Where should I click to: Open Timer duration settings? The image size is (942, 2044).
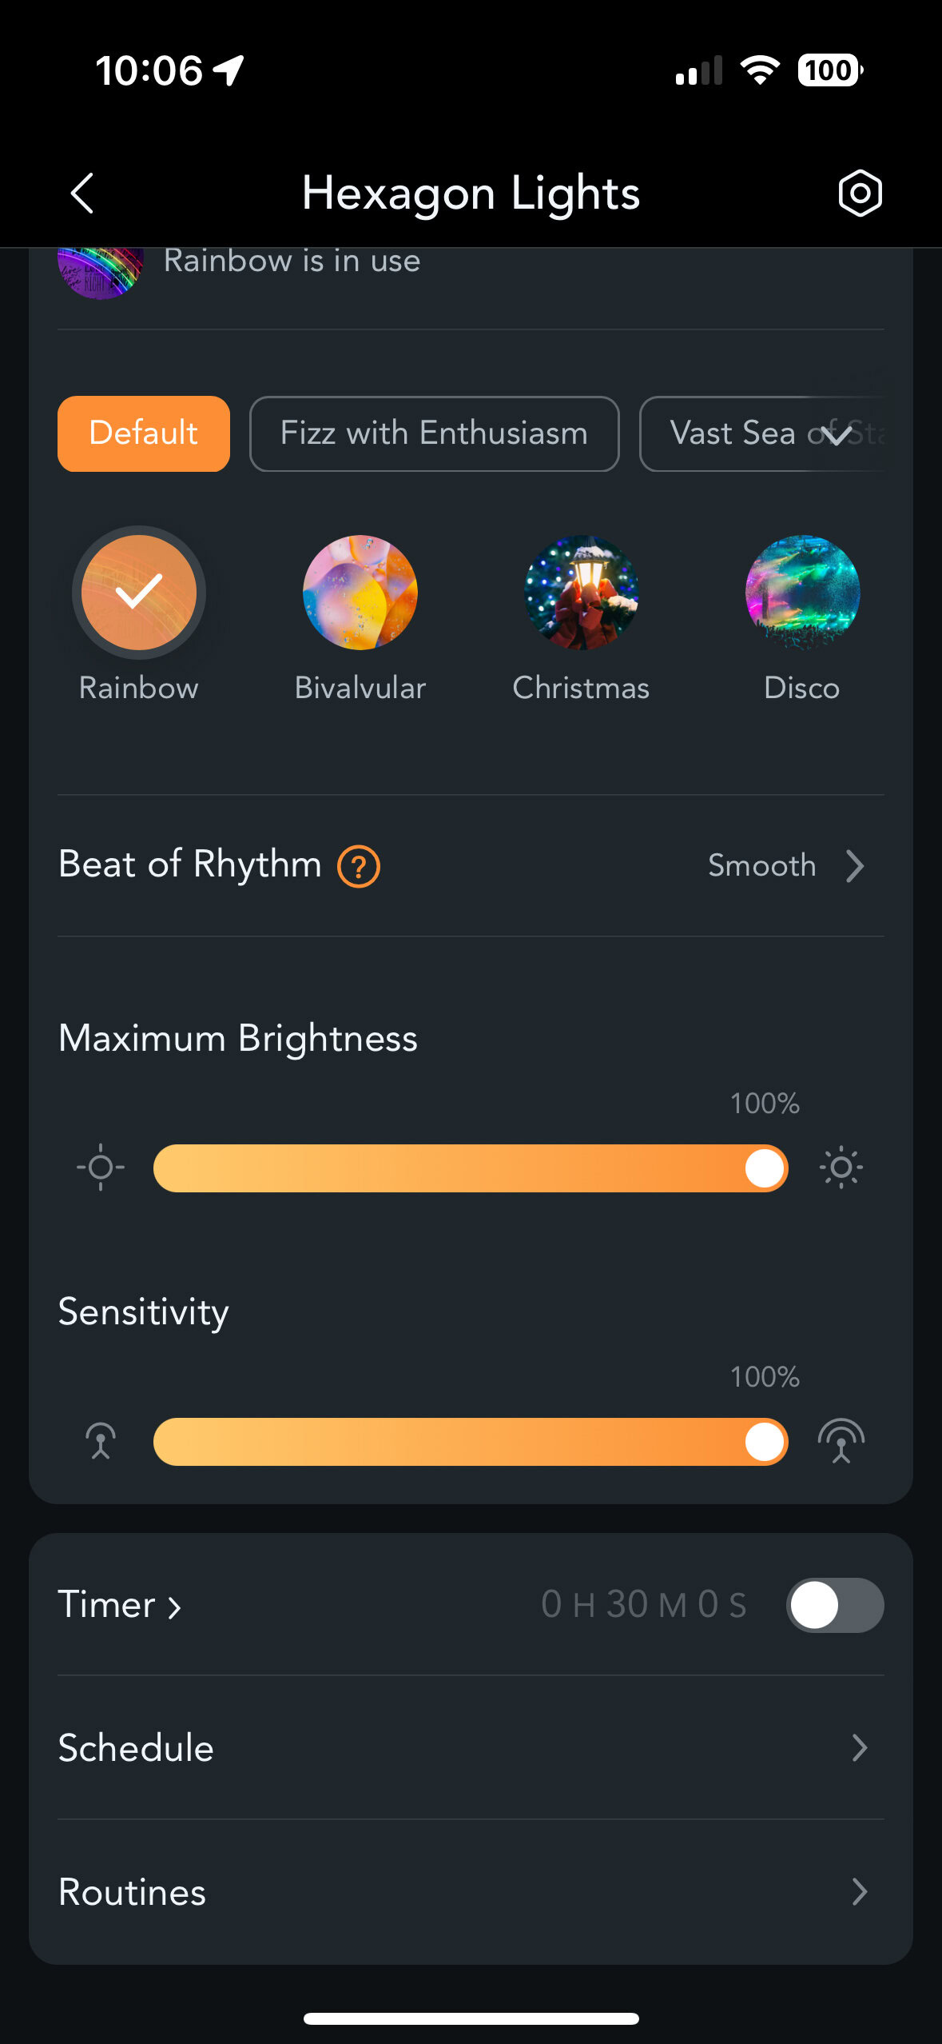pyautogui.click(x=120, y=1605)
